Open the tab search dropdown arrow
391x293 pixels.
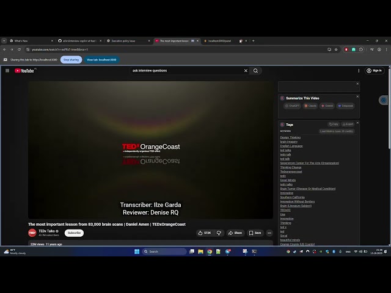point(4,41)
